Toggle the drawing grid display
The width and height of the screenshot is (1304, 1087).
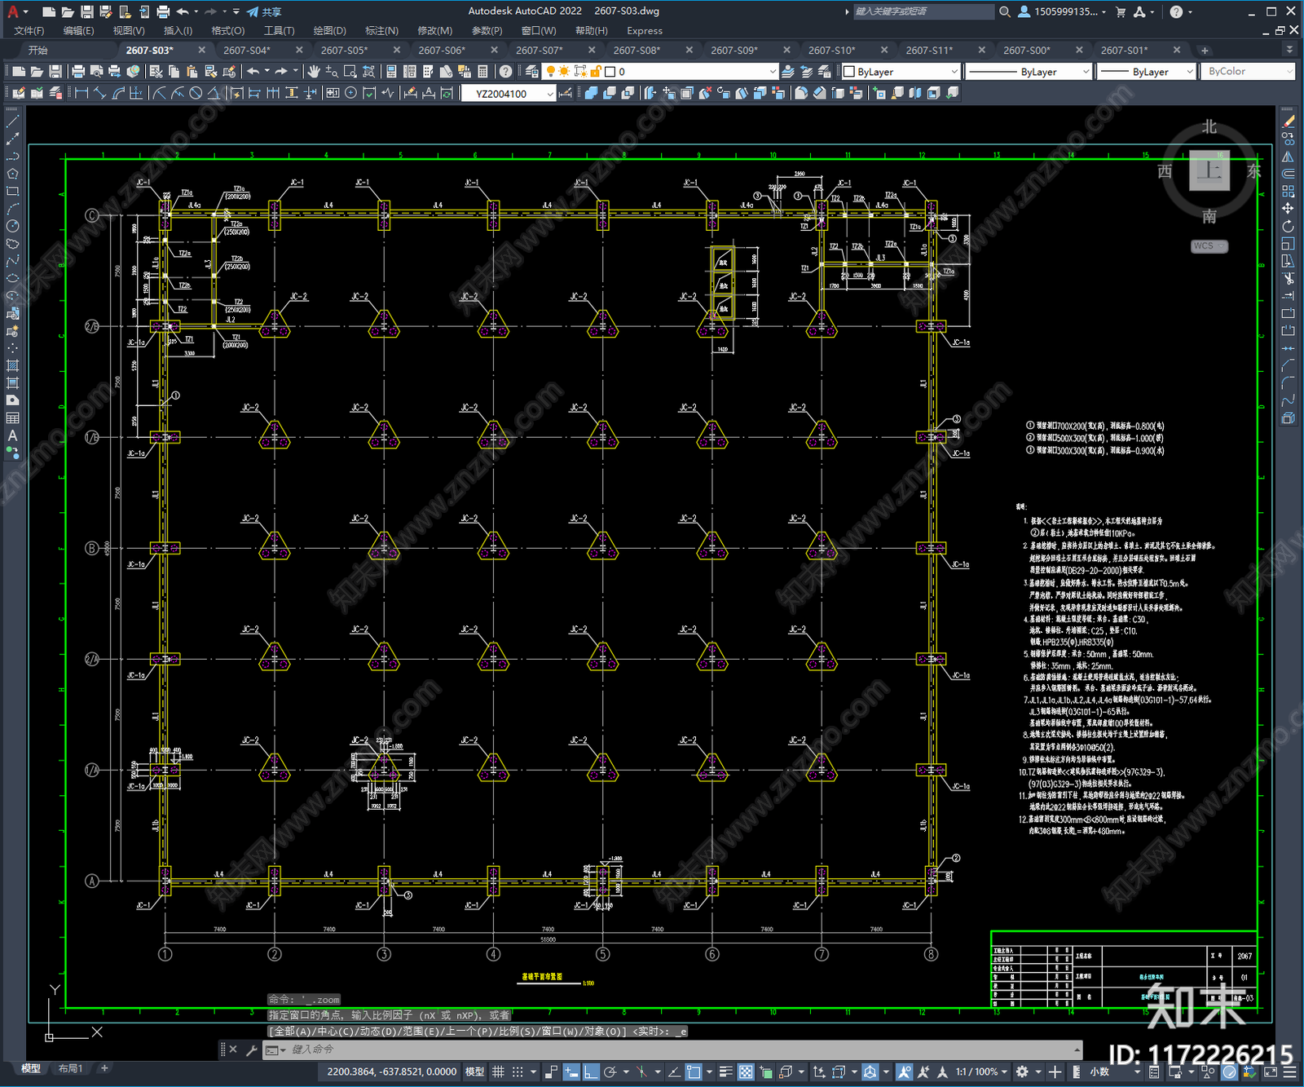click(498, 1072)
